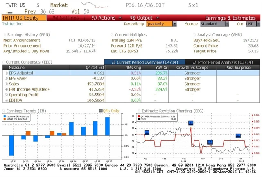Toggle the Q4s Only checkbox
Screen dimensions: 262x177
point(101,111)
